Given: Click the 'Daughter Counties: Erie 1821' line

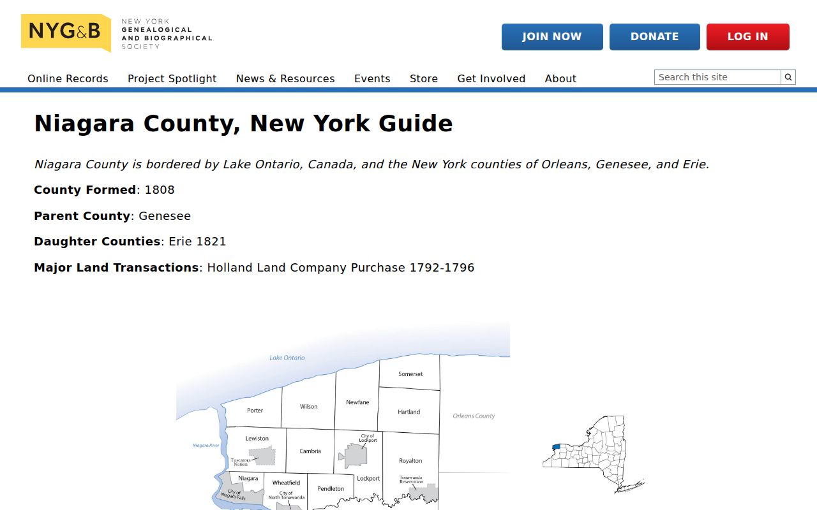Looking at the screenshot, I should (x=130, y=242).
